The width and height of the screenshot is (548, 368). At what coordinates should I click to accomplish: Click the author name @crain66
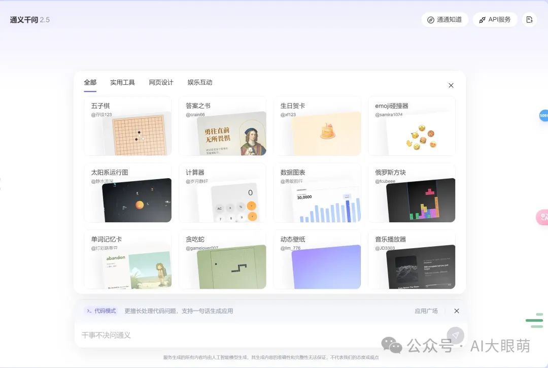[195, 115]
